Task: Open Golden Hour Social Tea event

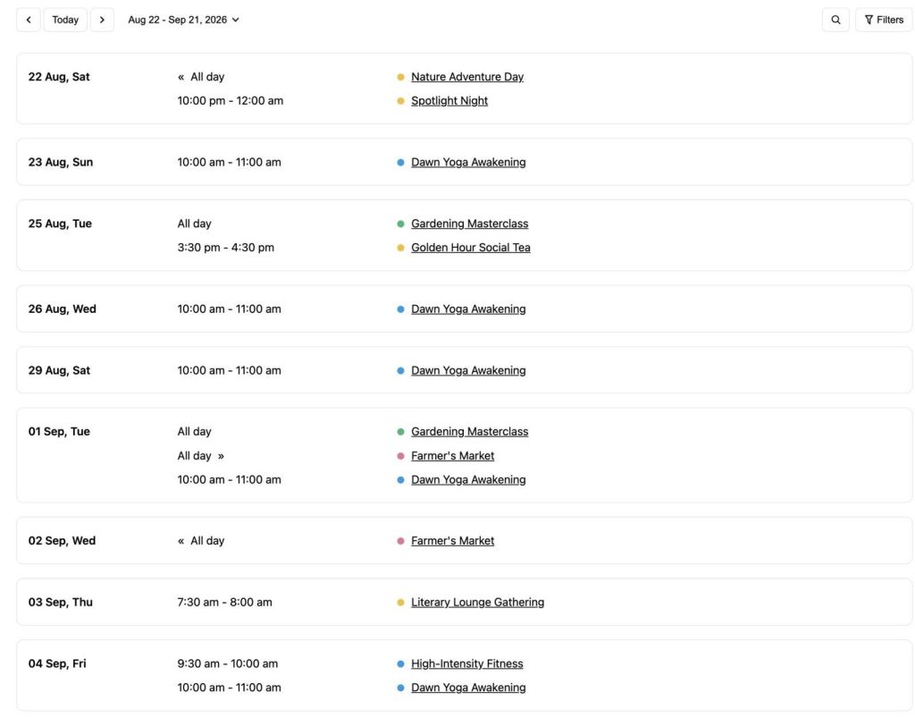Action: pos(470,248)
